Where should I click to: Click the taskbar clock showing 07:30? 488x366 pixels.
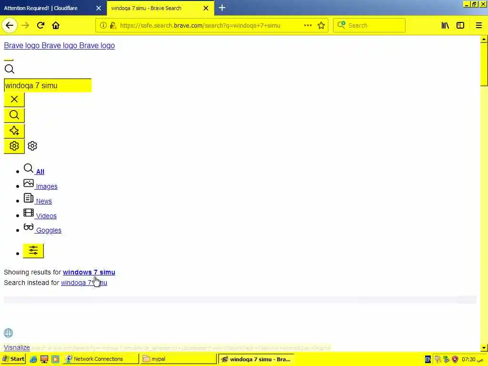click(472, 359)
